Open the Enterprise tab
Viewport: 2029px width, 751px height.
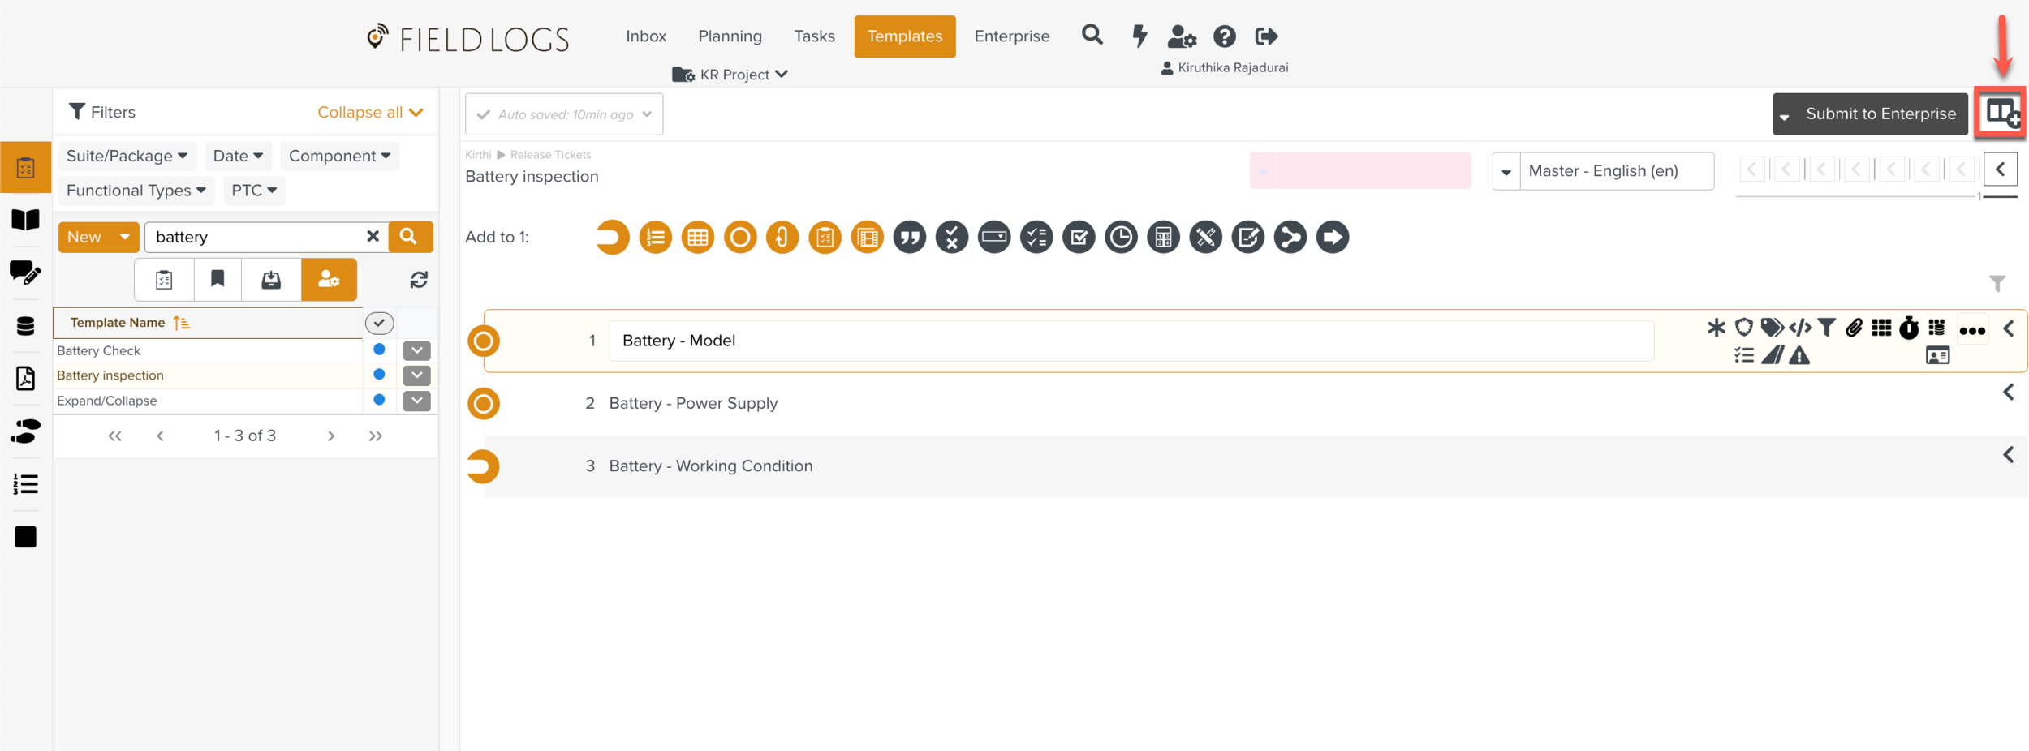tap(1011, 36)
